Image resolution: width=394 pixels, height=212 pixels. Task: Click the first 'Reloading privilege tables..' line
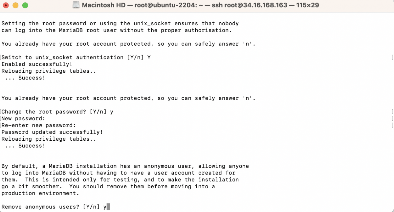tap(49, 71)
